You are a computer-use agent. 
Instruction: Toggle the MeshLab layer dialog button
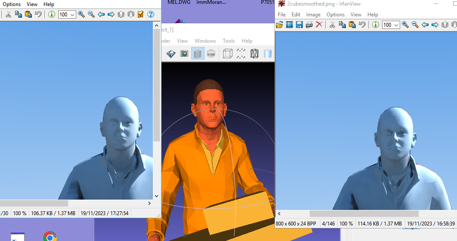pyautogui.click(x=198, y=53)
